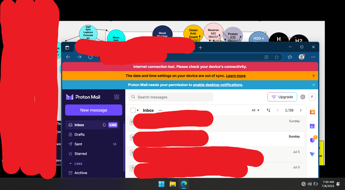The width and height of the screenshot is (345, 190).
Task: Open a new browser tab
Action: (x=200, y=48)
